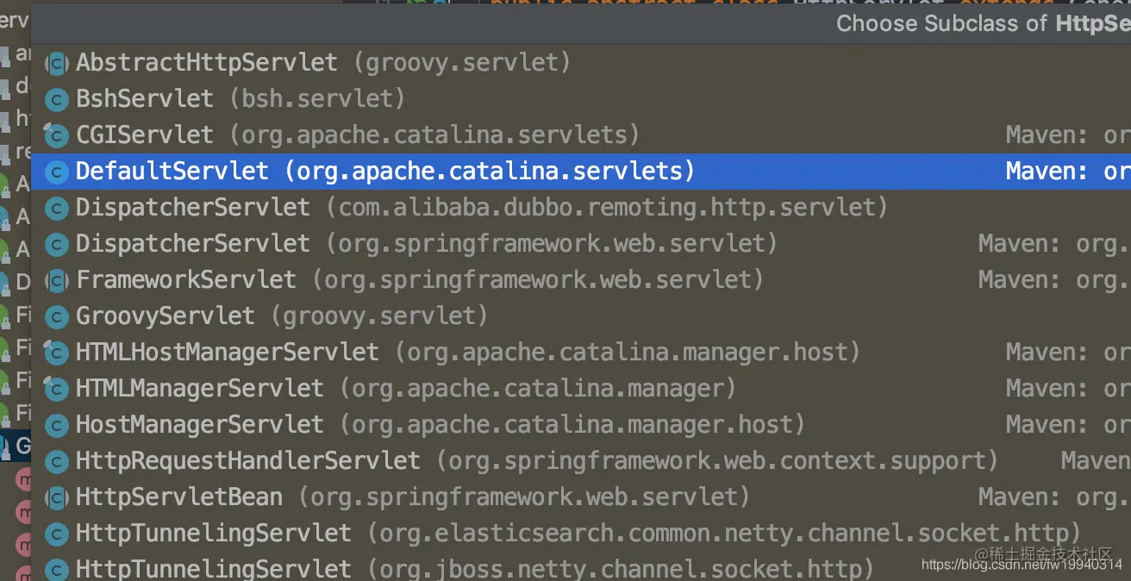Choose HttpTunnelingServlet from org.jboss.netty package

(x=580, y=568)
